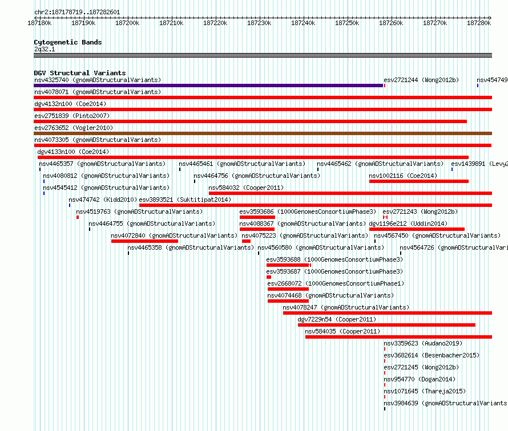Click the nsv4465357 variant label
This screenshot has height=431, width=508.
point(102,164)
